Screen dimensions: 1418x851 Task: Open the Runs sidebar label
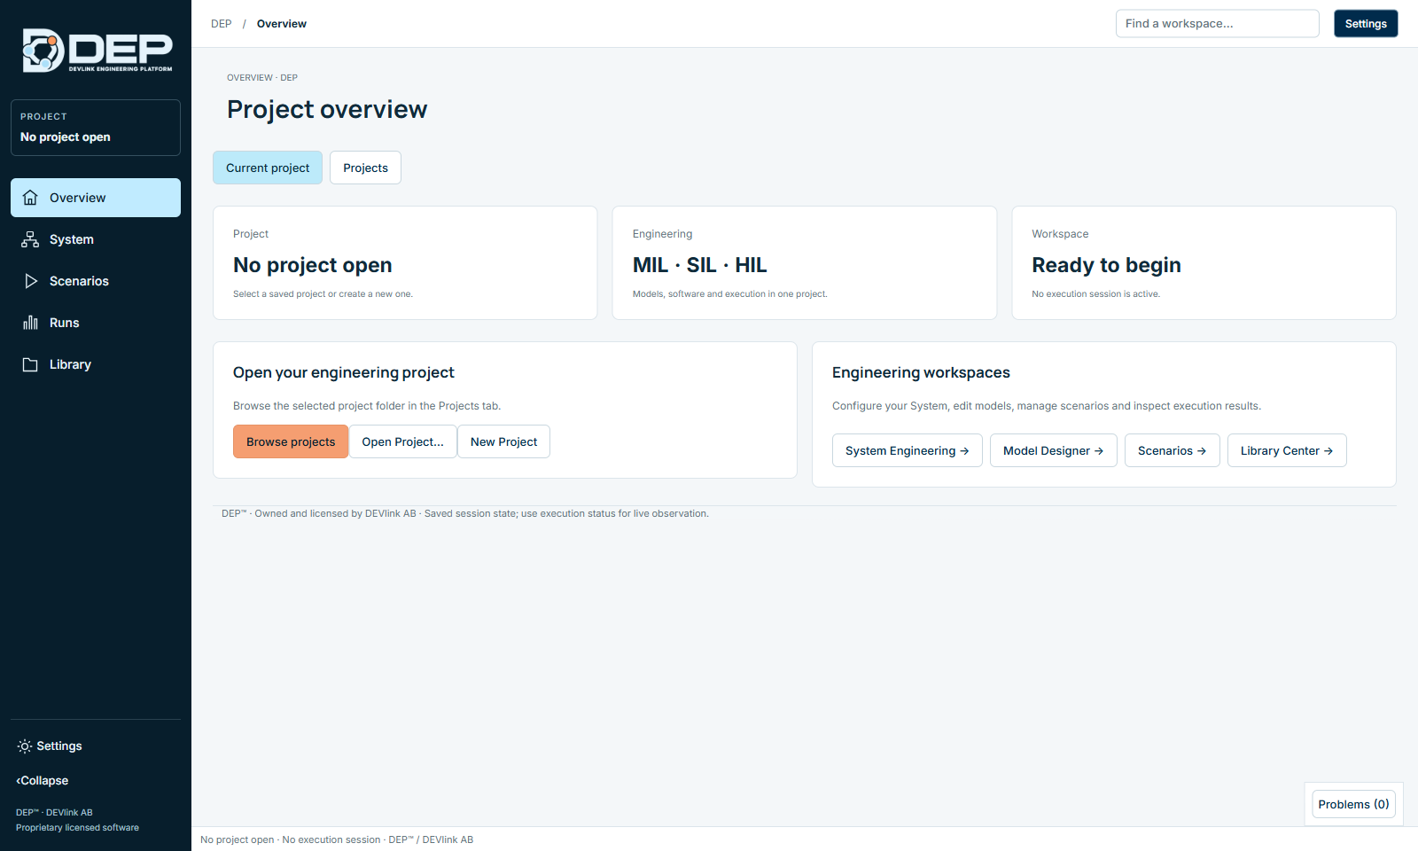point(65,323)
